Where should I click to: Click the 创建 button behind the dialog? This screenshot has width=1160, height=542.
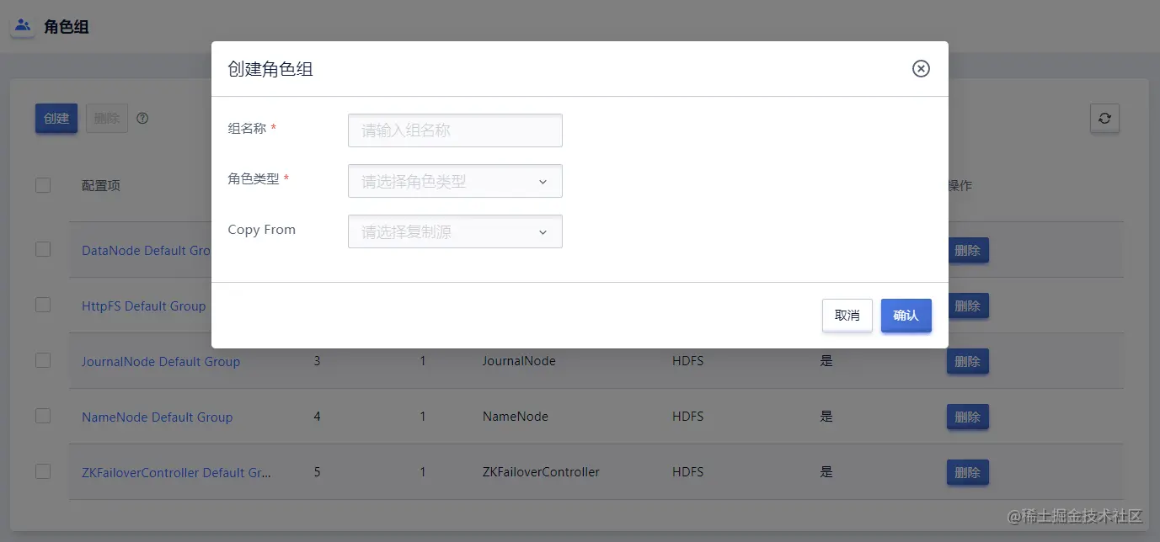pos(56,119)
